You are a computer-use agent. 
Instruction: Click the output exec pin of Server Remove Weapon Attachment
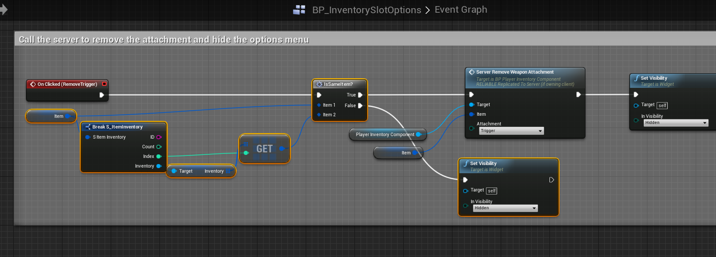pyautogui.click(x=578, y=94)
